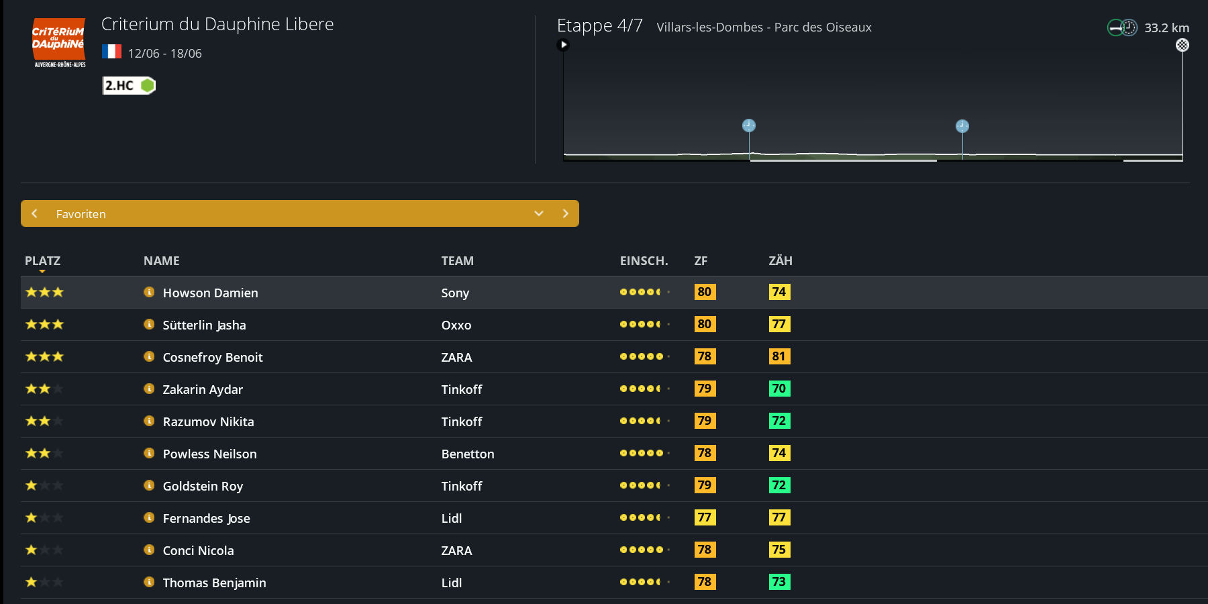Screen dimensions: 1208x604
Task: Click the French flag icon
Action: pos(111,52)
